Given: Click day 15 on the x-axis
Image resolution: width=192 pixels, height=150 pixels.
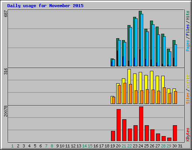Looking at the screenshot, I should pos(90,146).
